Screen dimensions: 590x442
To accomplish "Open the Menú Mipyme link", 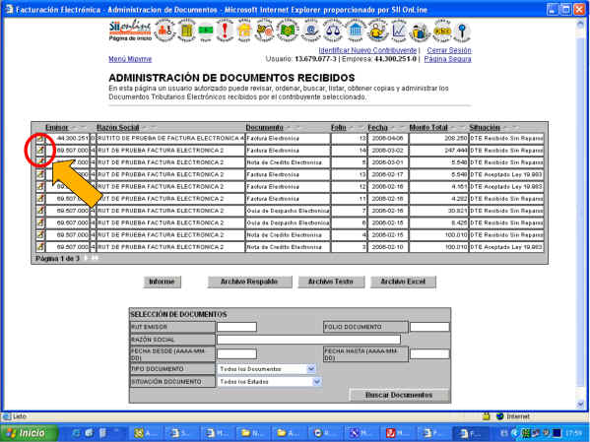I will 130,59.
